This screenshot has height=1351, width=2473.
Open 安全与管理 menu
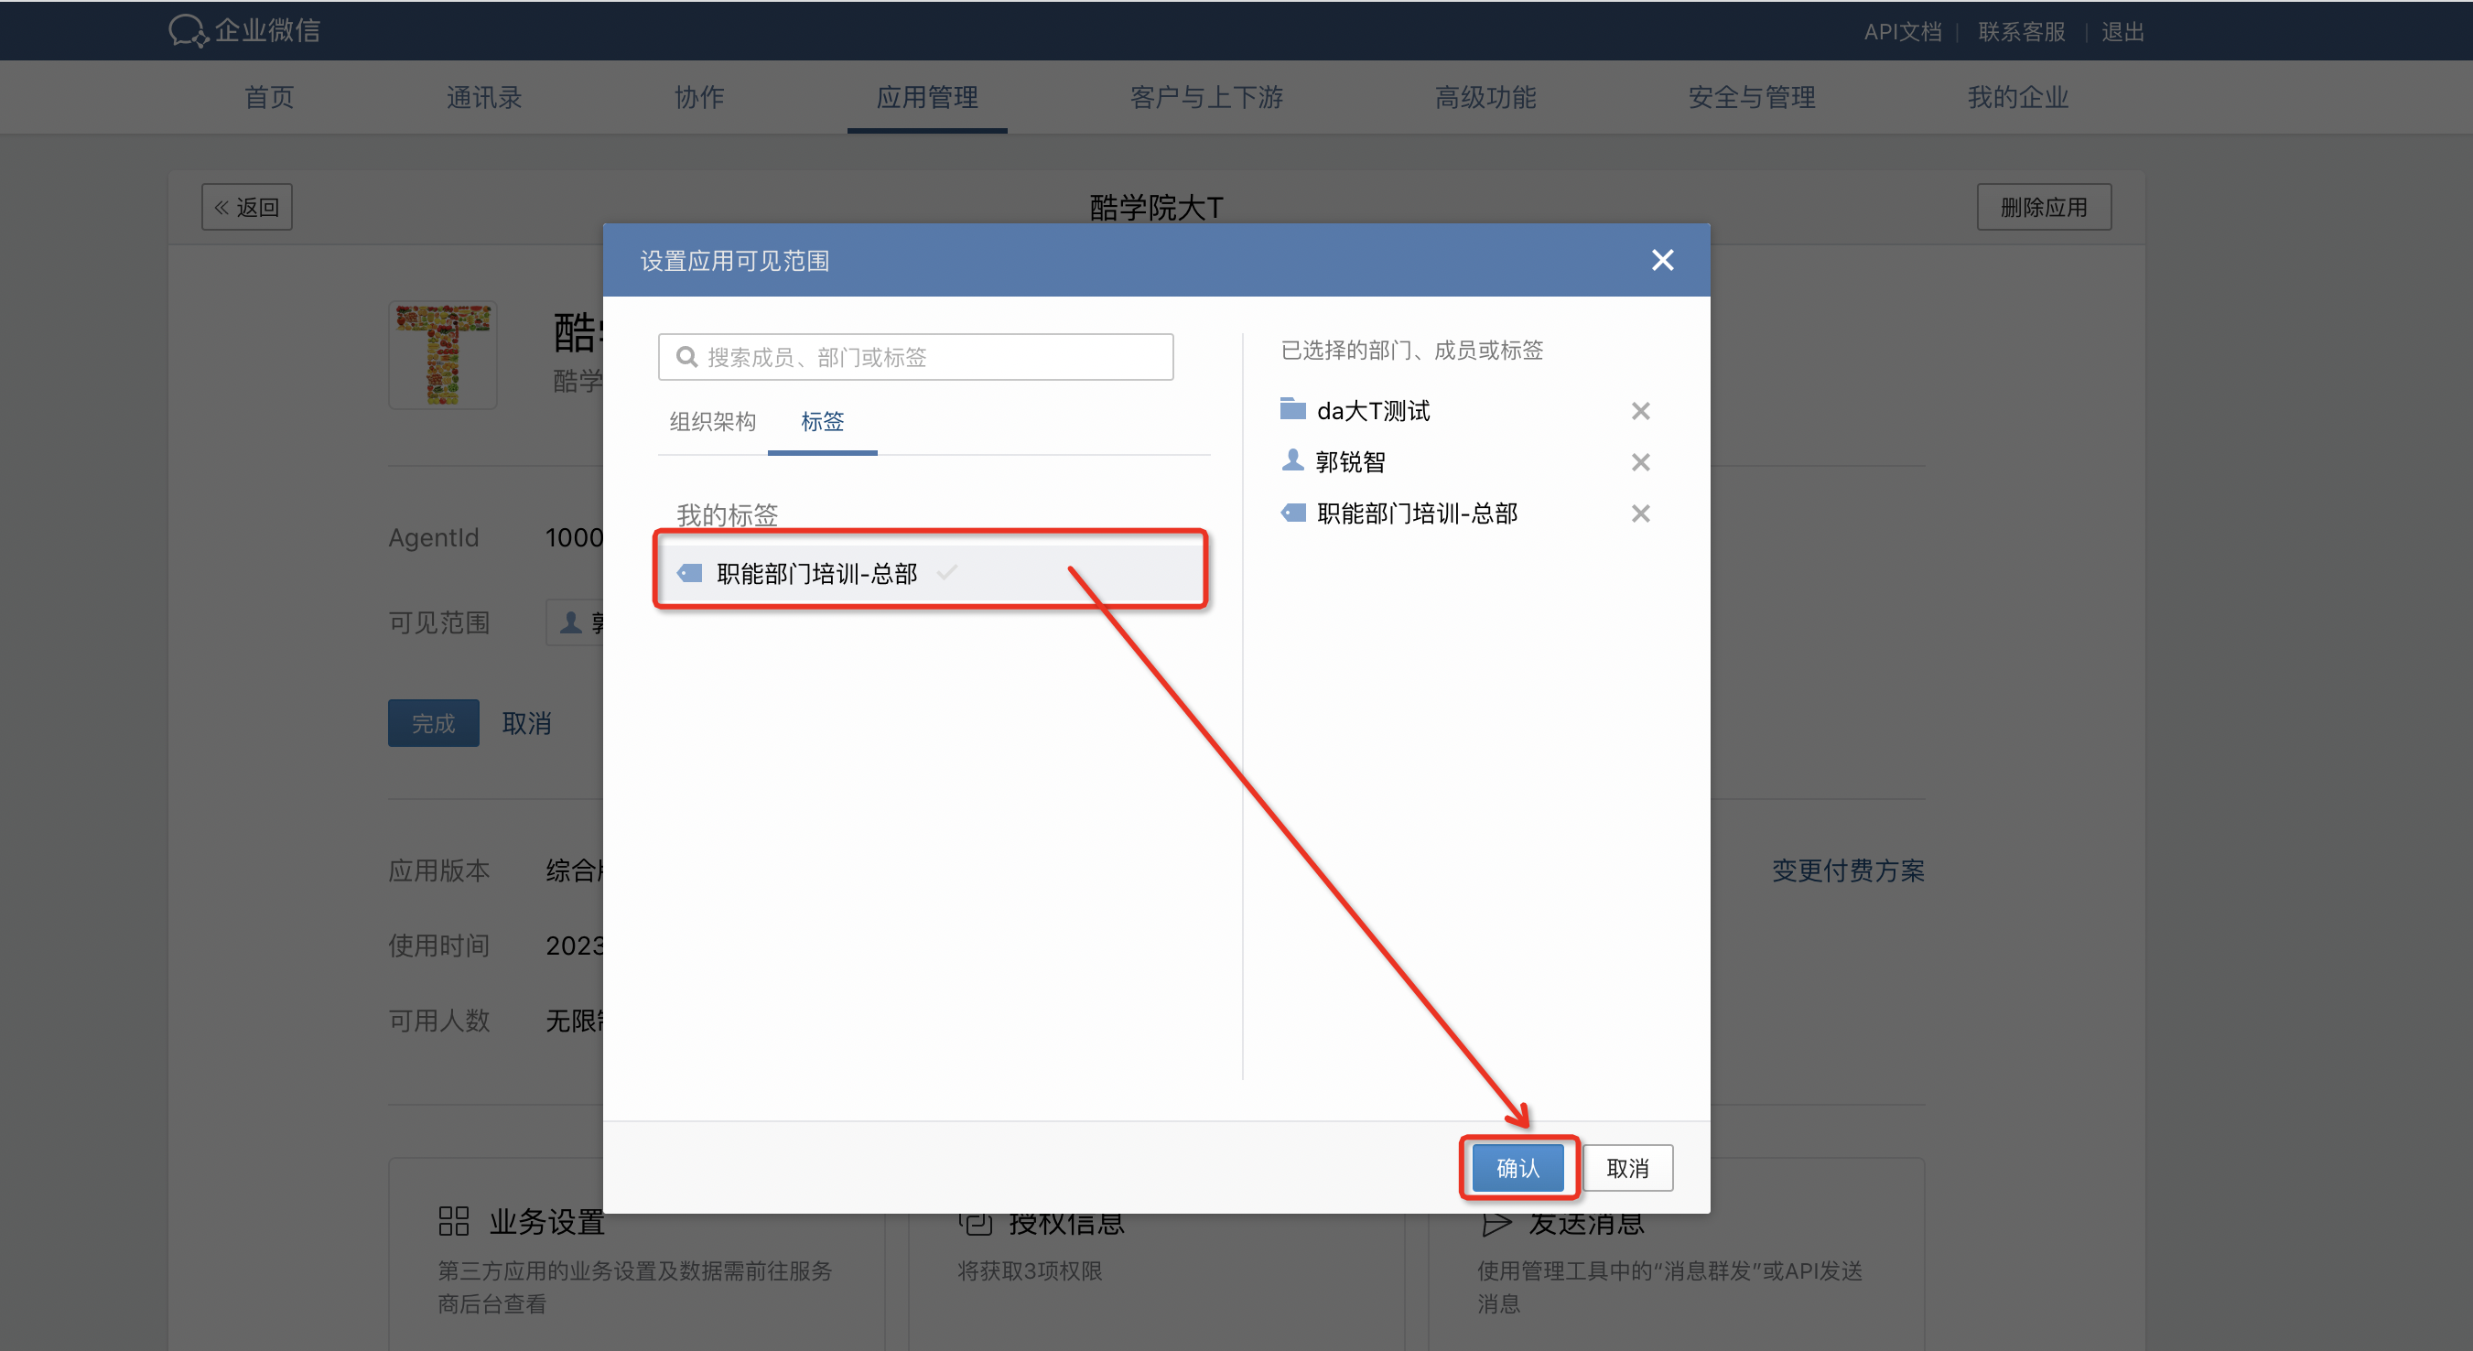click(1751, 97)
